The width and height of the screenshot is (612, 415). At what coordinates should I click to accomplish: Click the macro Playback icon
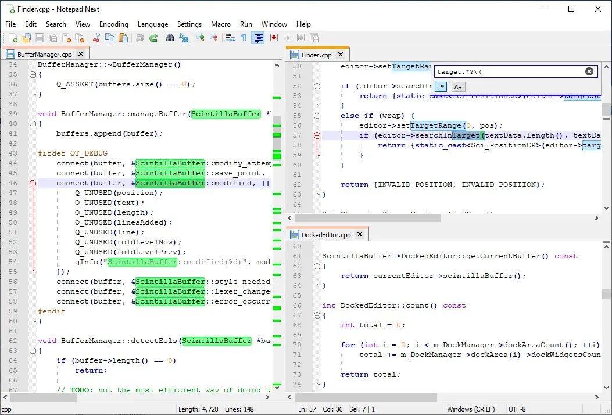(x=288, y=38)
